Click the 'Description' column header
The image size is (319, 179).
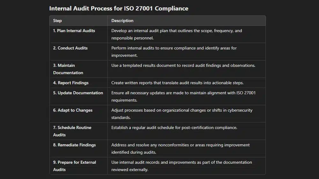pos(187,20)
